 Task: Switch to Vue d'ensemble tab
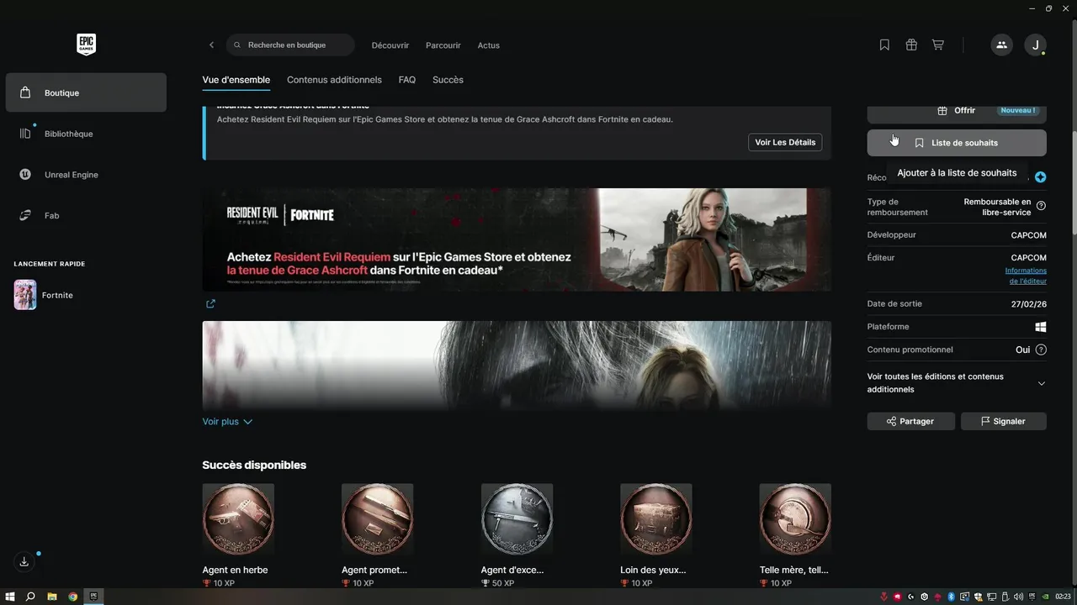[x=236, y=80]
